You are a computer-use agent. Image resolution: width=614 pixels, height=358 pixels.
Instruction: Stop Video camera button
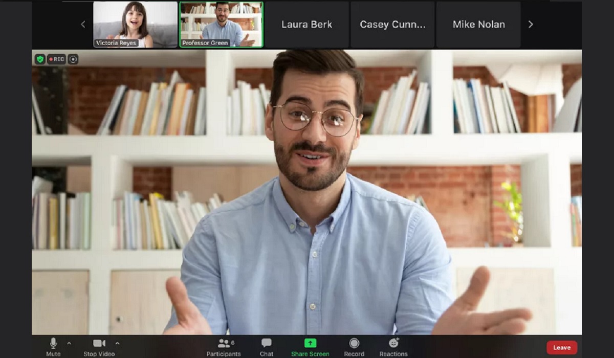99,347
